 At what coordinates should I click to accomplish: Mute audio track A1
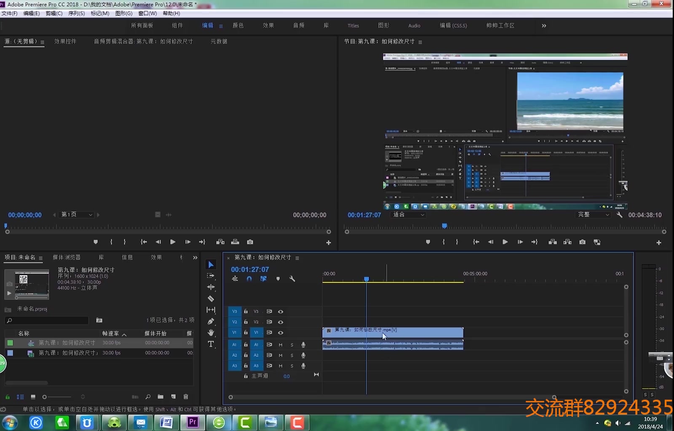pyautogui.click(x=281, y=345)
